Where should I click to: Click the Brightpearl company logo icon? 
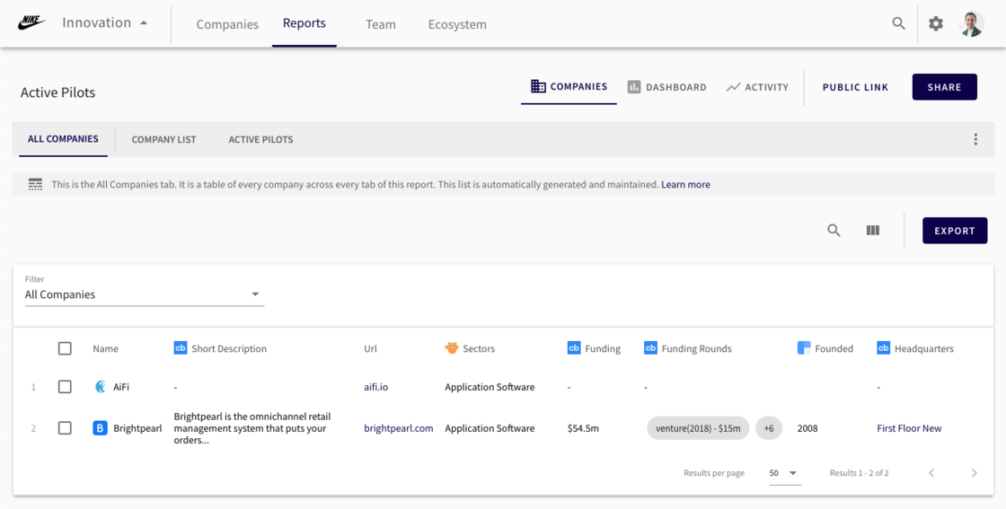101,428
